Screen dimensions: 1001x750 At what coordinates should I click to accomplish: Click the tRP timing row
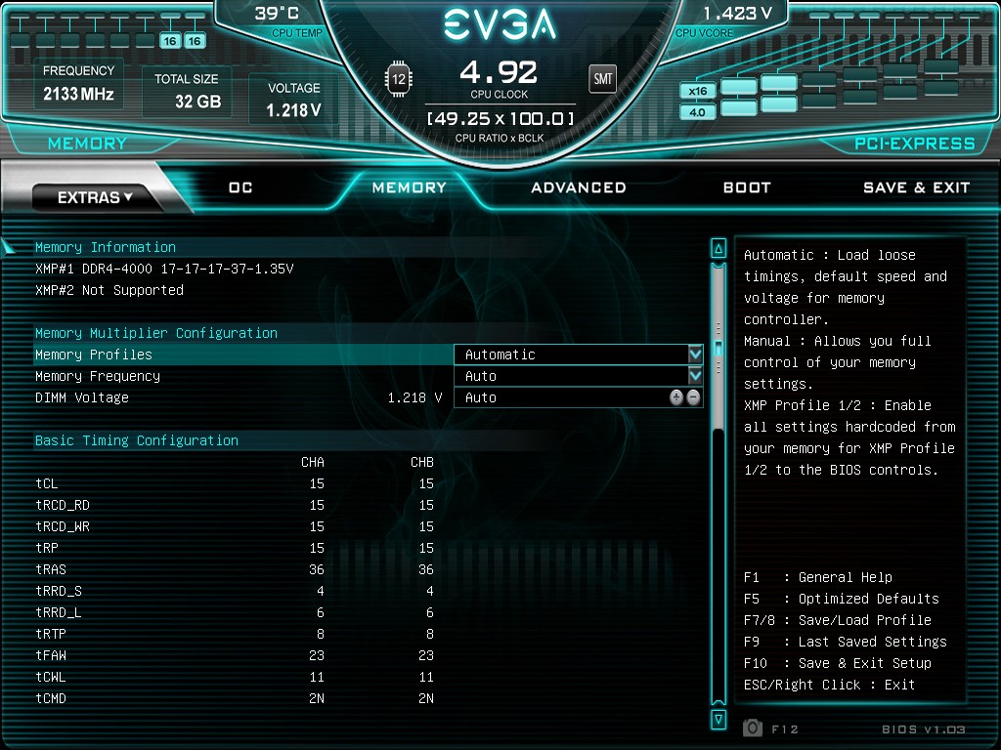tap(235, 549)
